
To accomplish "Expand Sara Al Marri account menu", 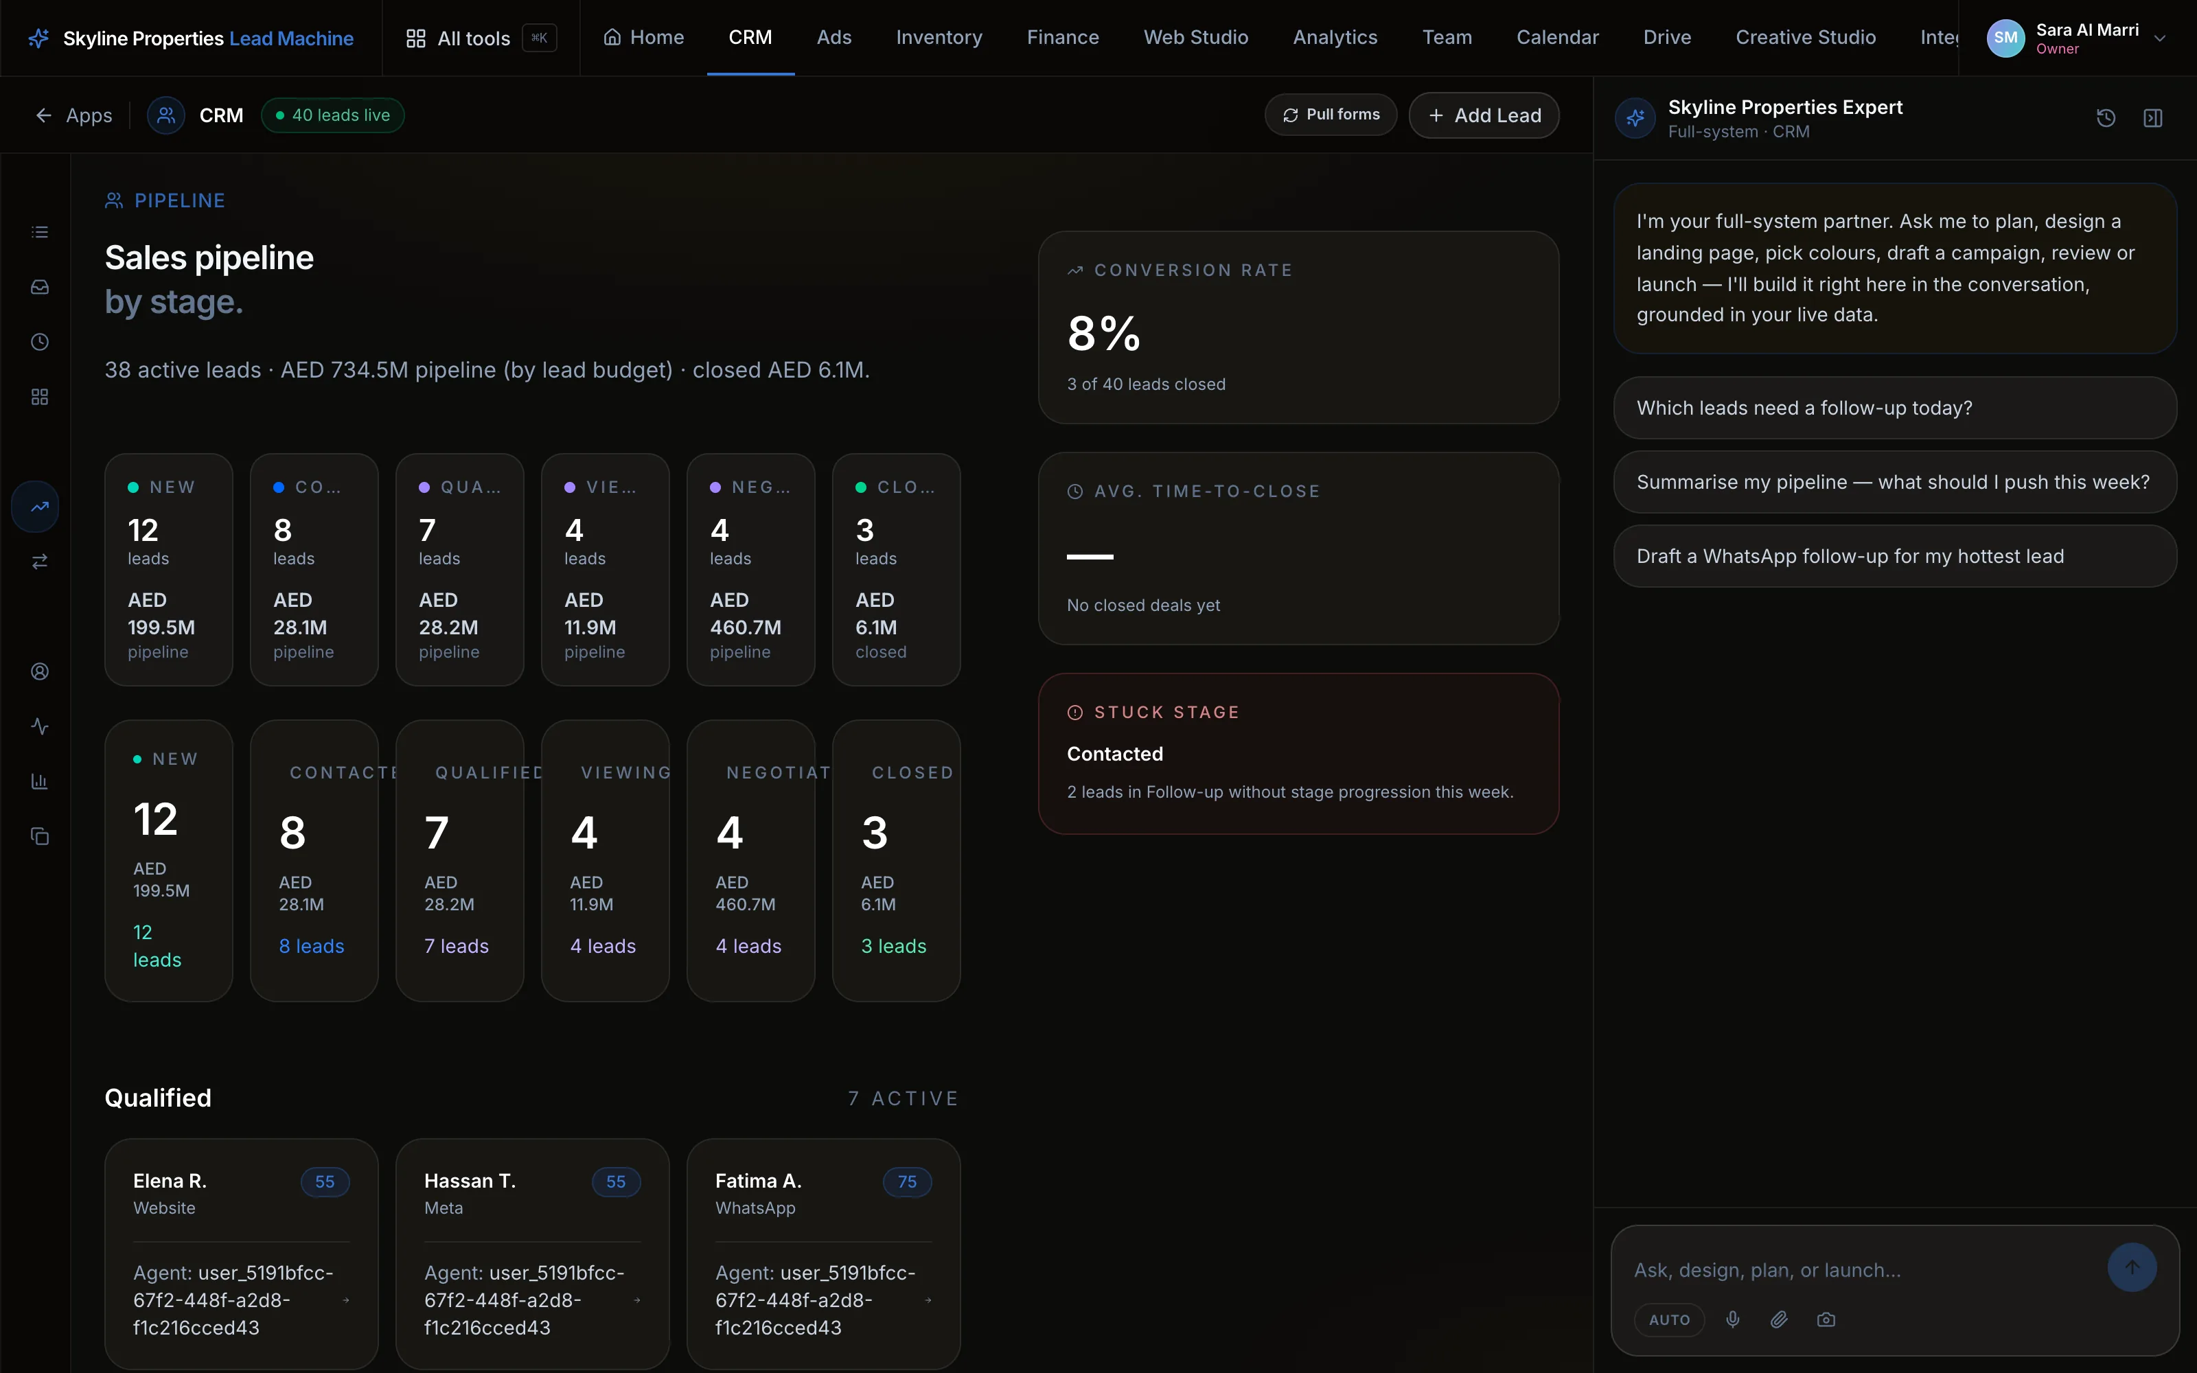I will coord(2077,38).
